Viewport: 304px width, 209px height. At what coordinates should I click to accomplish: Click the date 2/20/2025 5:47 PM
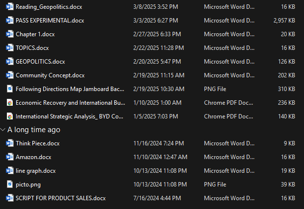coord(157,62)
